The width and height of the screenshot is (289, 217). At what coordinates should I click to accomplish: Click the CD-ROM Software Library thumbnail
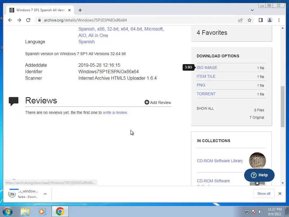coord(257,161)
